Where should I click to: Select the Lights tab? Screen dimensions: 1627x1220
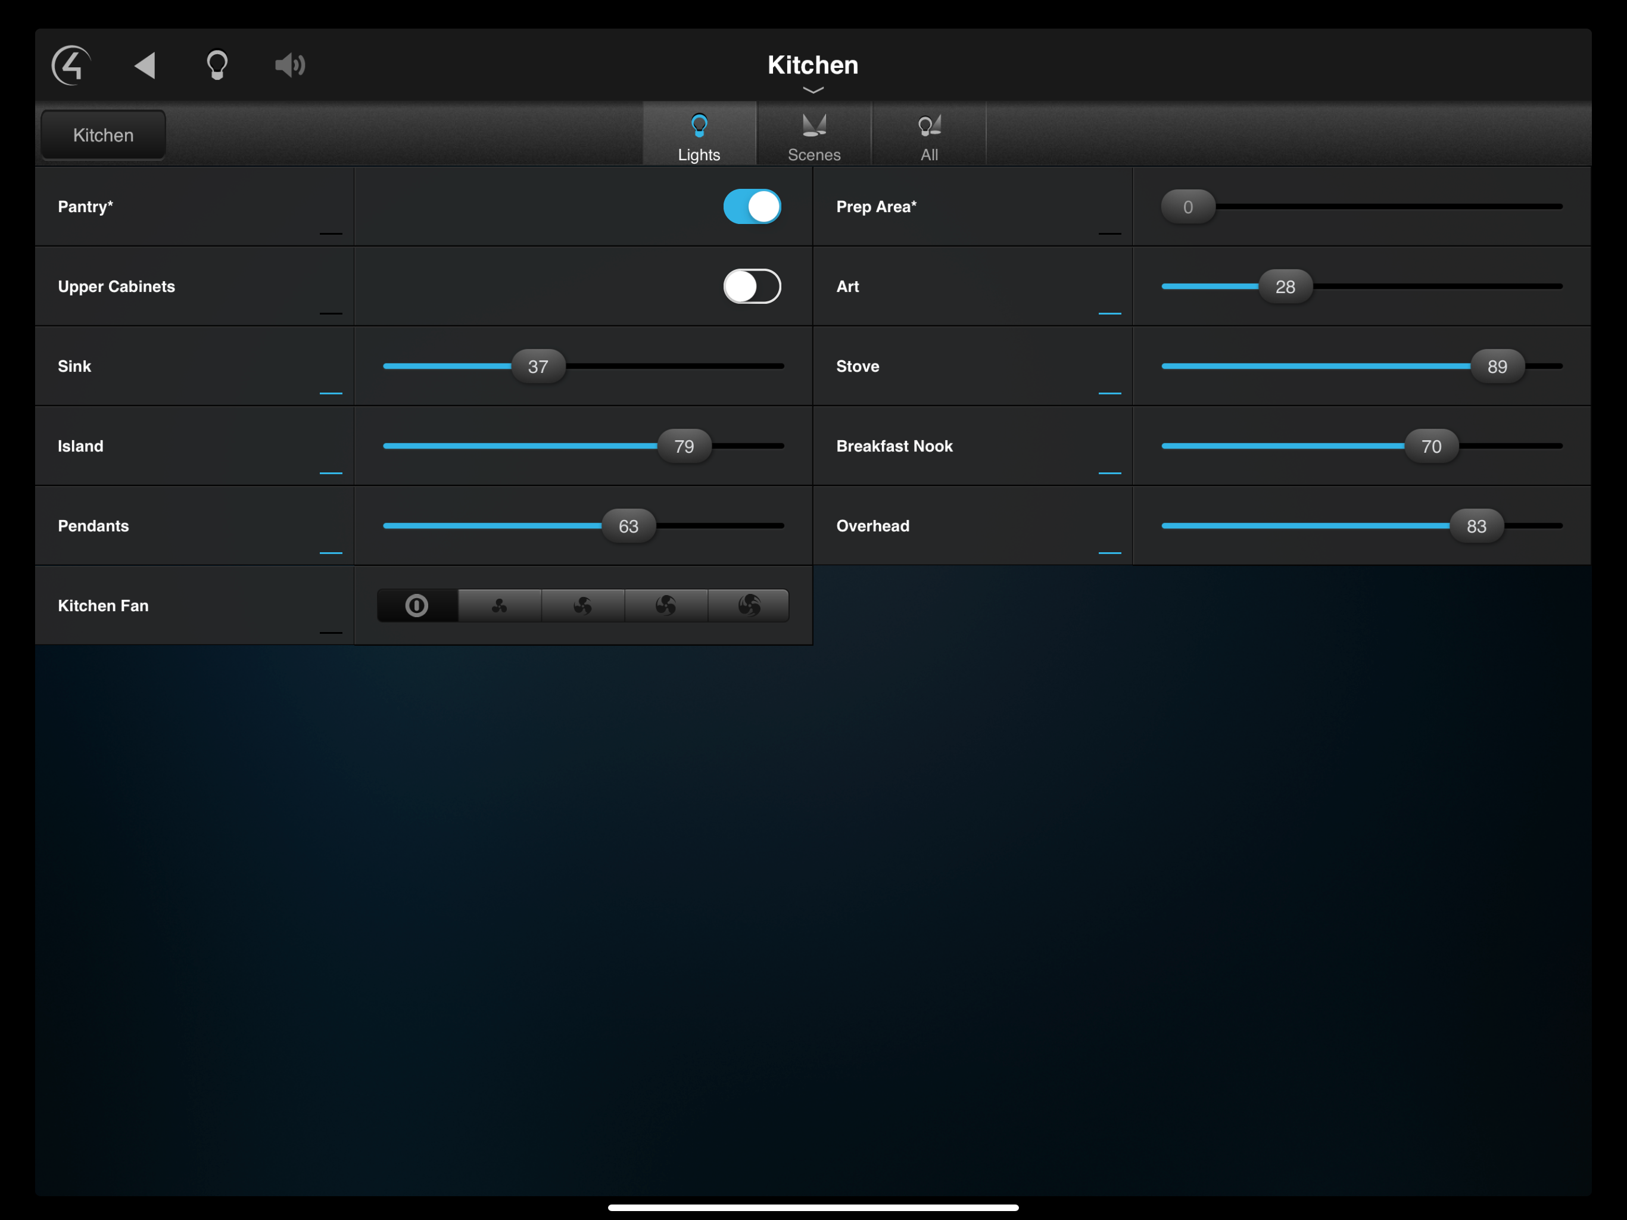click(699, 135)
